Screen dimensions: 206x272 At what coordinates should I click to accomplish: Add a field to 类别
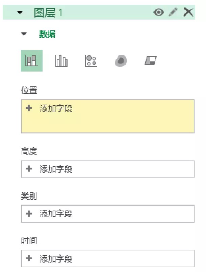coord(56,214)
